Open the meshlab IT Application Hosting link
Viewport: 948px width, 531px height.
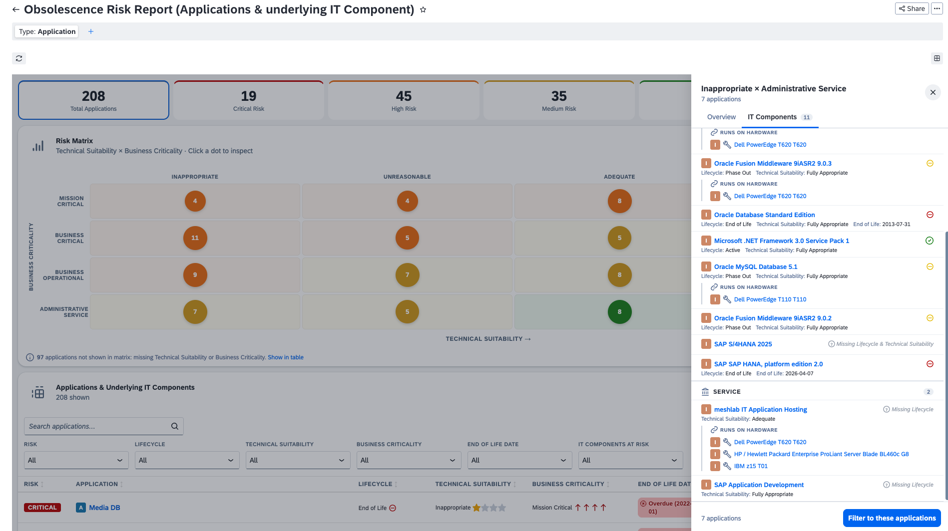pos(760,409)
